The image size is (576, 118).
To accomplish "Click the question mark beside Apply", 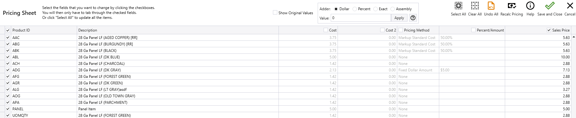I will coord(413,18).
